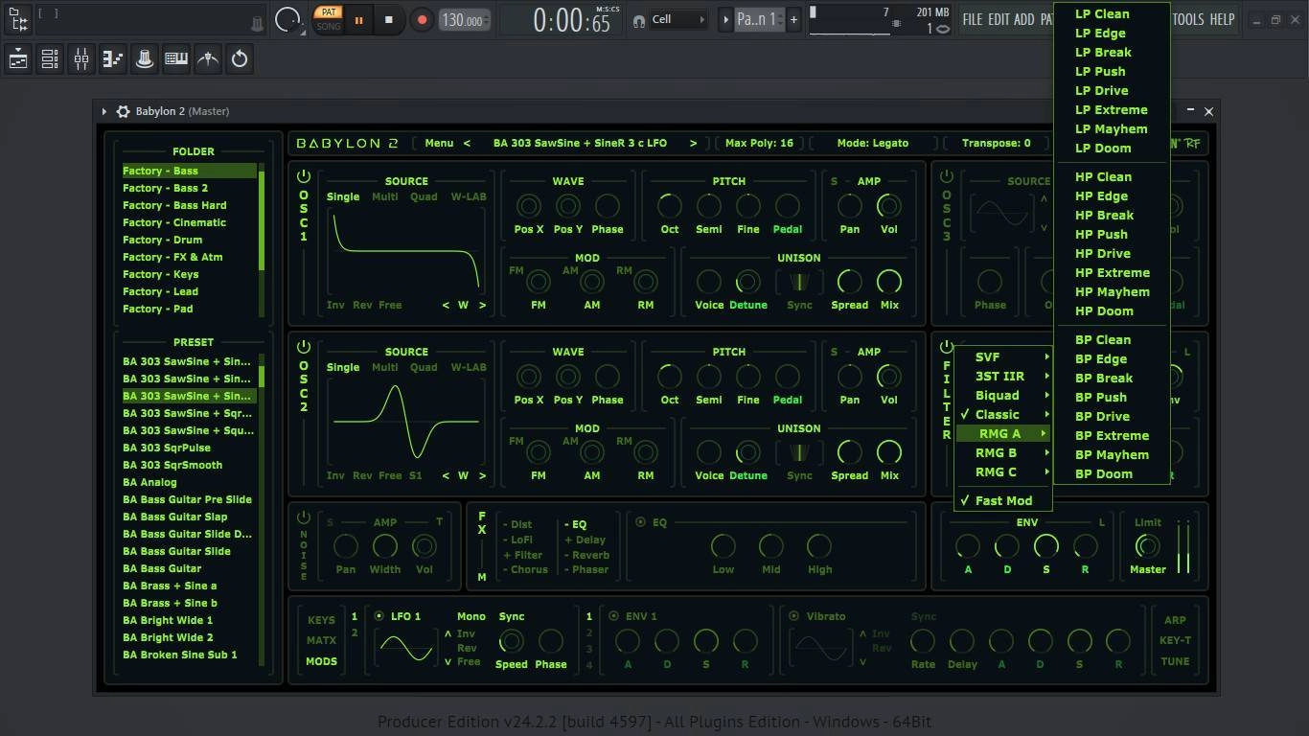Enable the Reverb effect in FX list
The width and height of the screenshot is (1309, 736).
(x=586, y=555)
